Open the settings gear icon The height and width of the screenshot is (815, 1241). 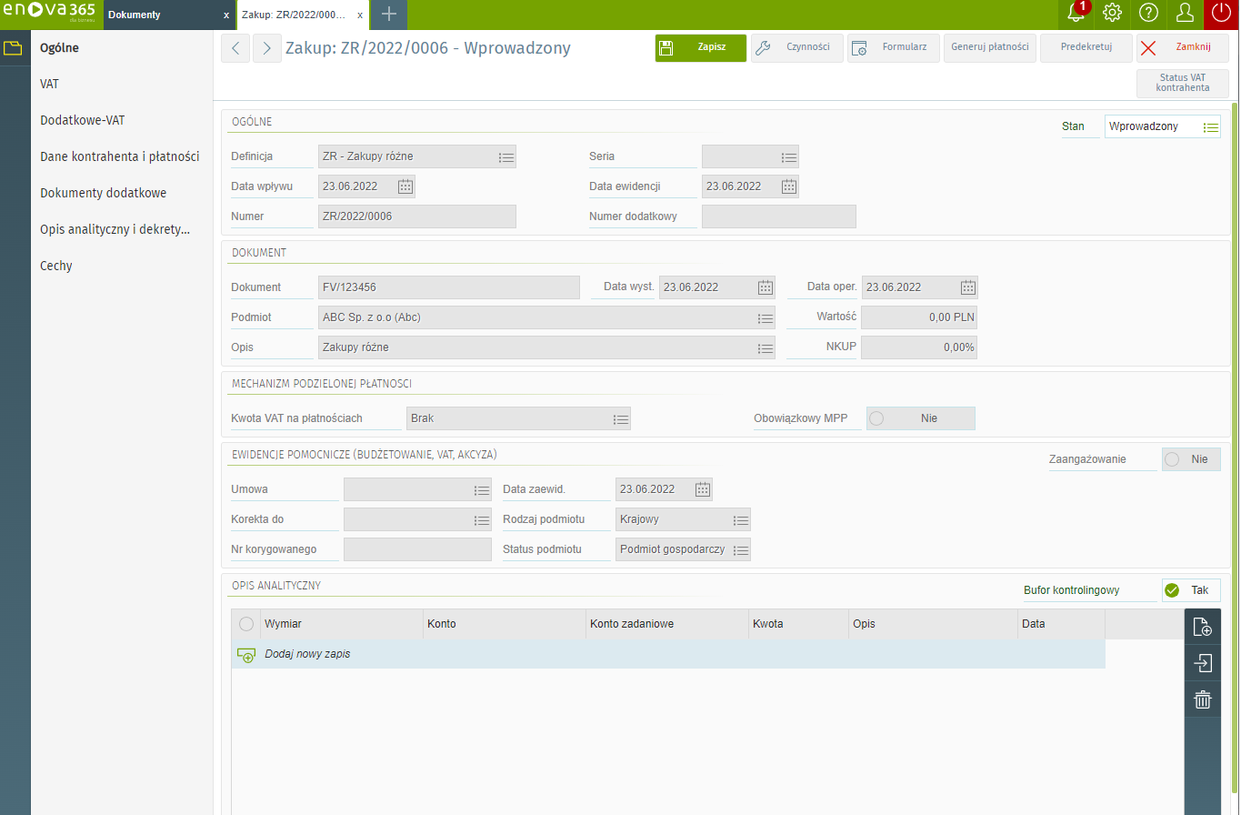[1112, 13]
